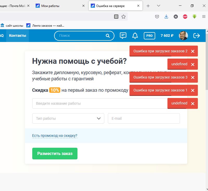Screen dimensions: 208x191
Task: Close "Ошибка при загрузке заказов 1" alert
Action: click(x=193, y=90)
